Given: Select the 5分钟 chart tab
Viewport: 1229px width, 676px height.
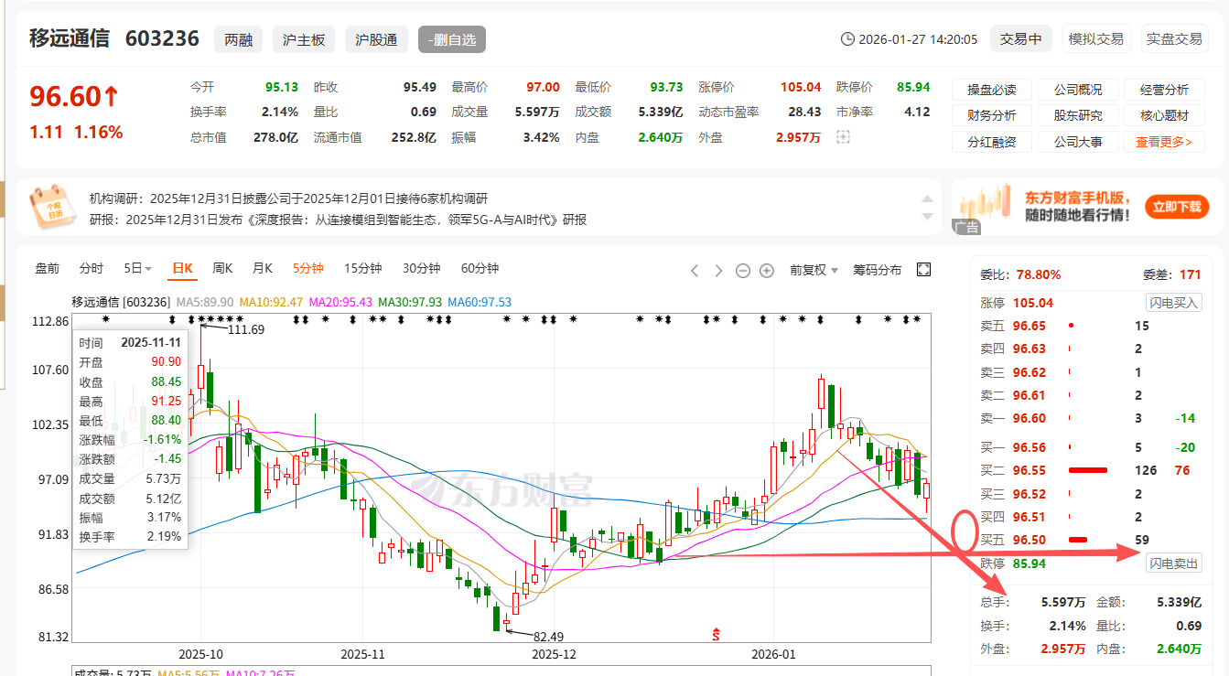Looking at the screenshot, I should [308, 268].
